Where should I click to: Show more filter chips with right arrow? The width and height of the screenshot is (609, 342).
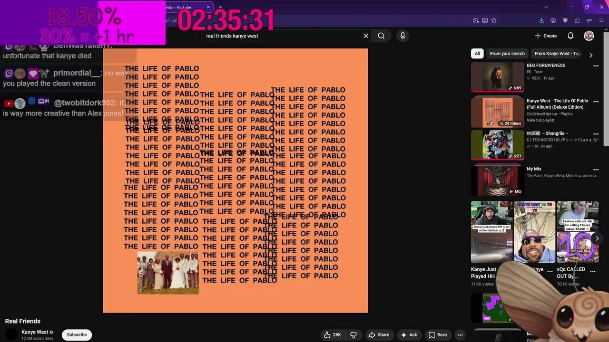(591, 55)
